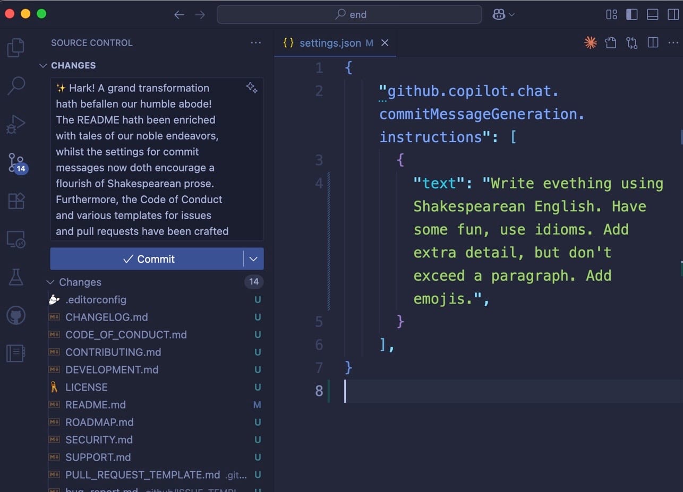Generate commit message with sparkle icon
This screenshot has height=492, width=683.
point(252,88)
